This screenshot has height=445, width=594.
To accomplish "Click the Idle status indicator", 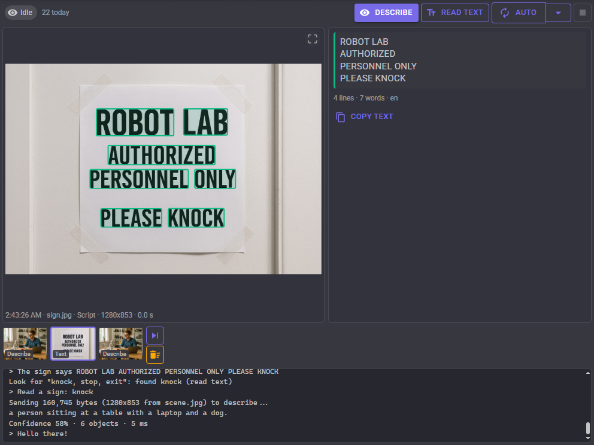I will coord(21,13).
